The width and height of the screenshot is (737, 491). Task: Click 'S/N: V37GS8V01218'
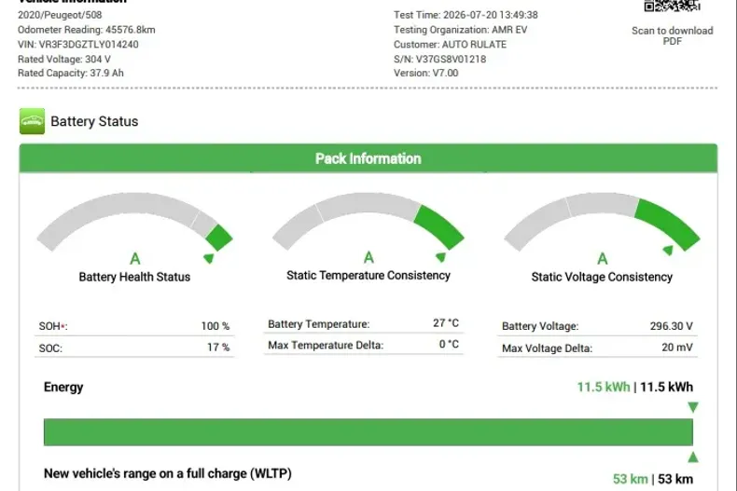pos(440,59)
